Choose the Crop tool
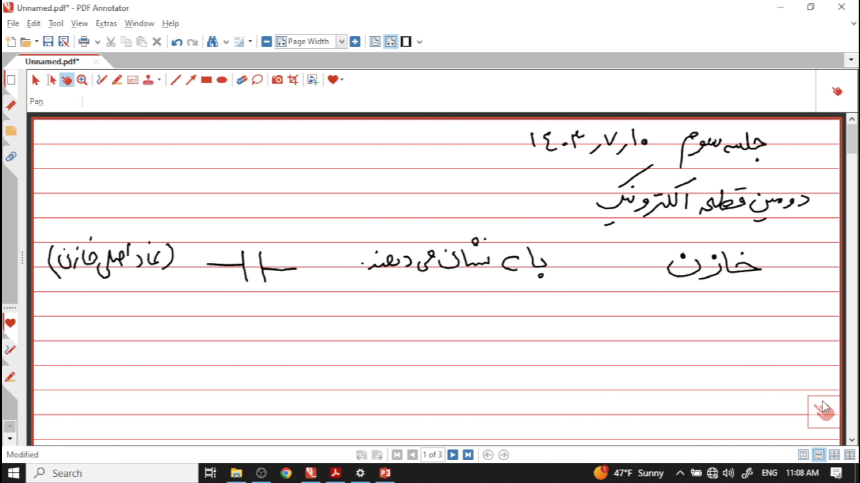The width and height of the screenshot is (860, 483). point(293,80)
